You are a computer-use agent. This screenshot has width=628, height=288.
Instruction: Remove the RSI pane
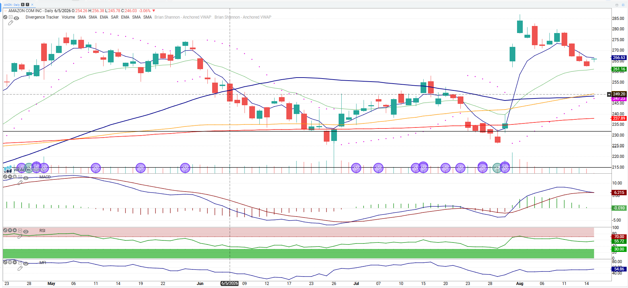click(x=5, y=230)
